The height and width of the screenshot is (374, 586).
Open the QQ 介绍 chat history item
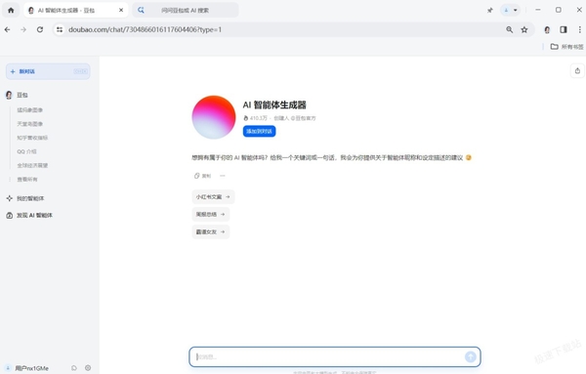26,151
